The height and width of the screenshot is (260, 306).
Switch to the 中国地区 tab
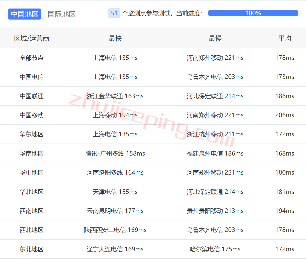[x=25, y=14]
